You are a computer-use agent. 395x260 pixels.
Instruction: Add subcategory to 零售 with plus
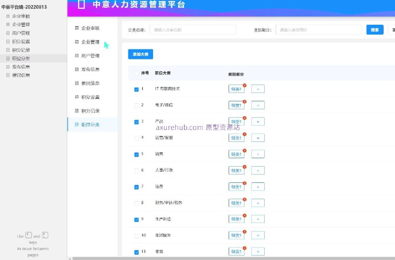coord(258,252)
